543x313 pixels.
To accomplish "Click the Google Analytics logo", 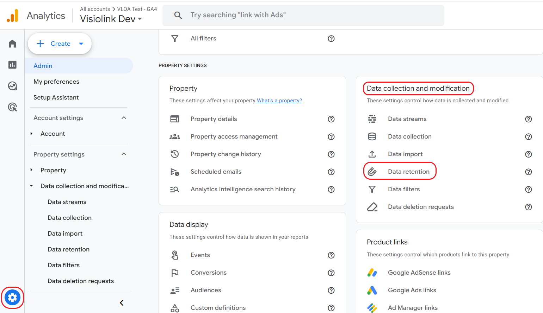I will [12, 16].
